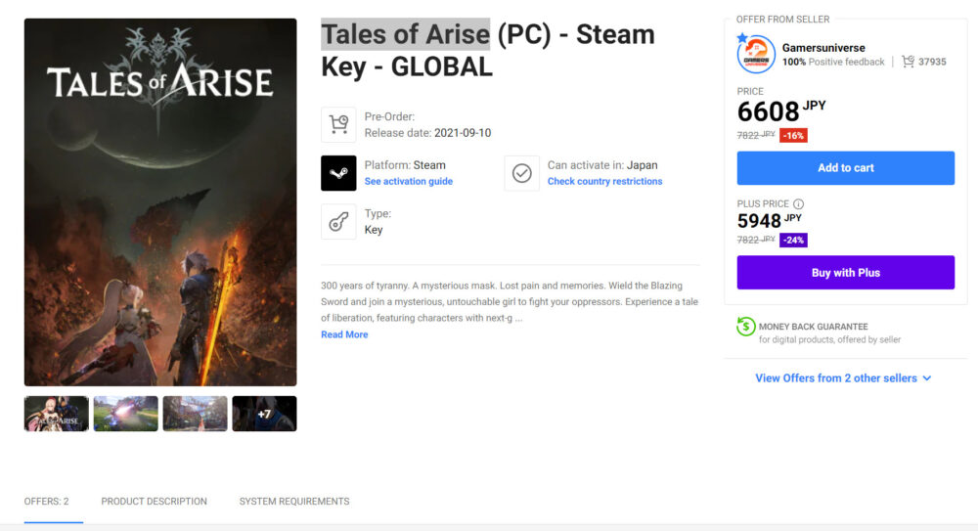978x531 pixels.
Task: Click the Buy with Plus button
Action: tap(845, 273)
